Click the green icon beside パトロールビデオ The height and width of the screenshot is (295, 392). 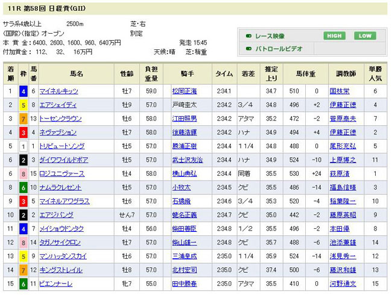coord(249,49)
